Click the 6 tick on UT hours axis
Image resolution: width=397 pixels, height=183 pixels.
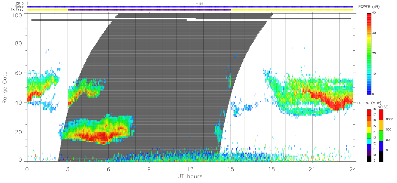109,169
